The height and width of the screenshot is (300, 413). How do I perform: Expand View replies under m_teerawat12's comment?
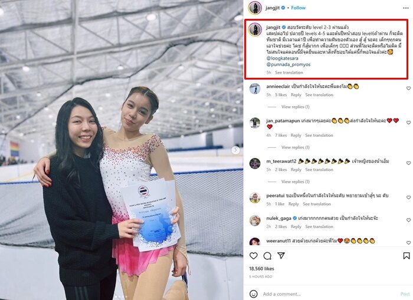click(295, 182)
